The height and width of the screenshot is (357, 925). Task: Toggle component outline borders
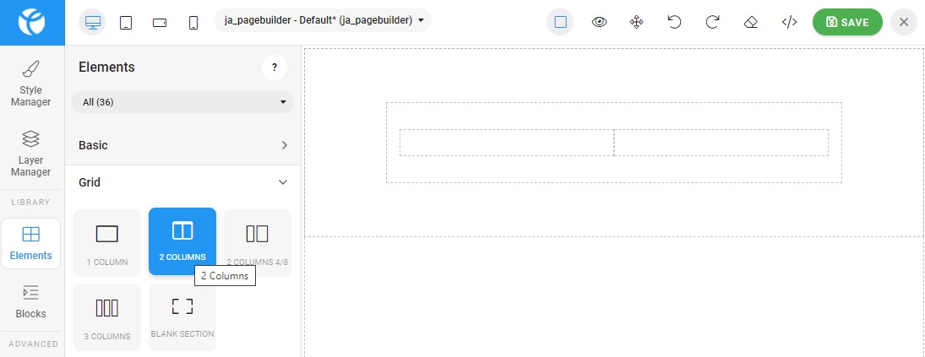pyautogui.click(x=560, y=23)
